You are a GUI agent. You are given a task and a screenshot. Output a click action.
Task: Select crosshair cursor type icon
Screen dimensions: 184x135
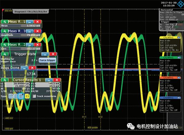(21, 96)
